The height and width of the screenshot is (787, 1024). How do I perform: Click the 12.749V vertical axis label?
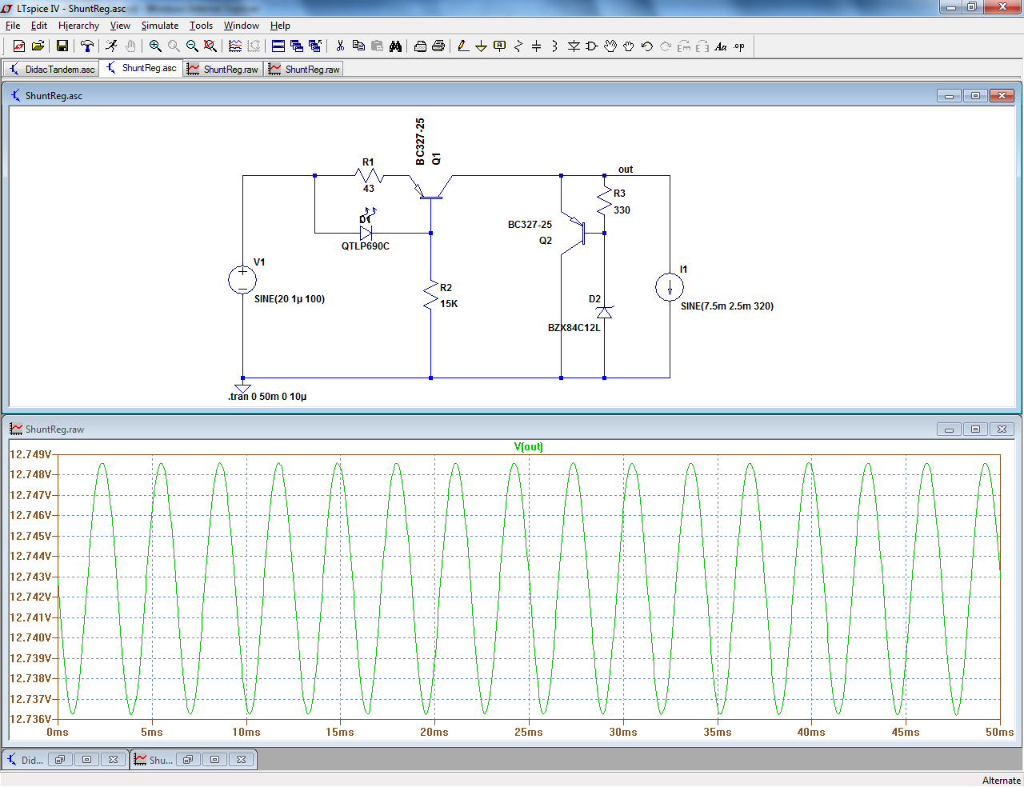click(30, 454)
